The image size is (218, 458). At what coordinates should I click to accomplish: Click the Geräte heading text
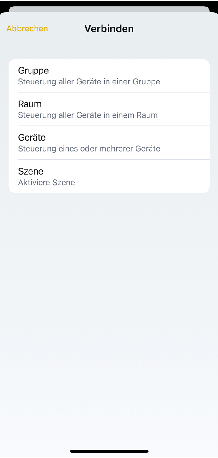click(32, 137)
